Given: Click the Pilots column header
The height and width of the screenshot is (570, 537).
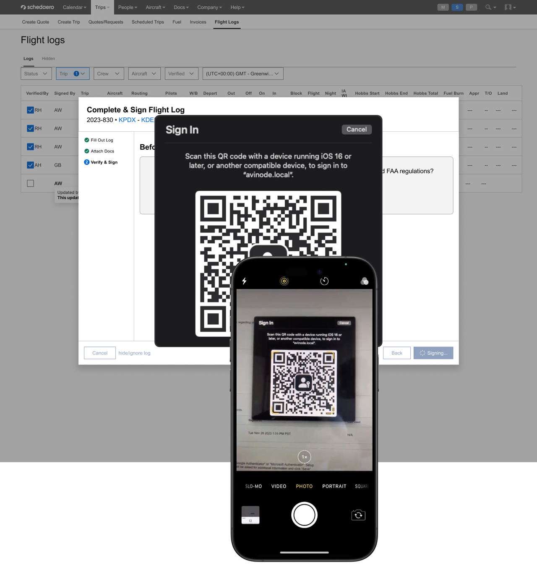Looking at the screenshot, I should point(171,93).
